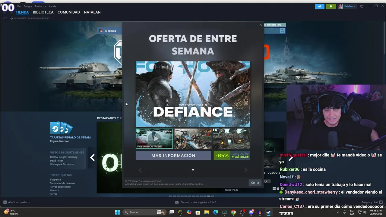The height and width of the screenshot is (217, 386).
Task: Go to previous offer with left arrow
Action: pos(140,170)
